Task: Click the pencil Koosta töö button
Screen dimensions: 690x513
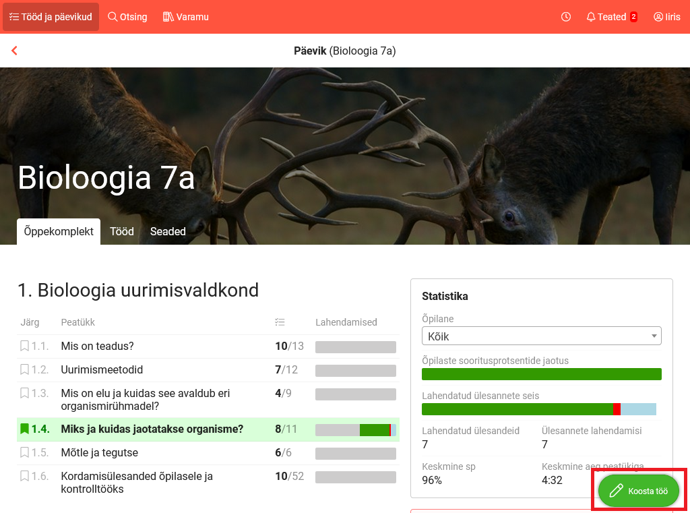Action: pos(638,491)
